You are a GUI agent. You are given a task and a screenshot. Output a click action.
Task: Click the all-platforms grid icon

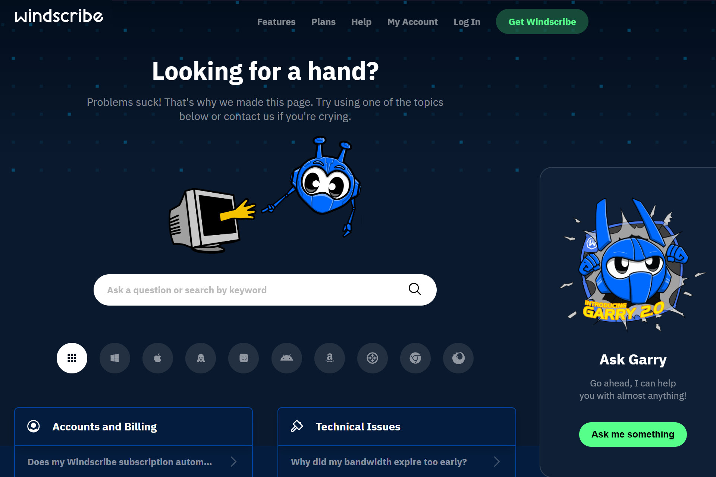(72, 358)
